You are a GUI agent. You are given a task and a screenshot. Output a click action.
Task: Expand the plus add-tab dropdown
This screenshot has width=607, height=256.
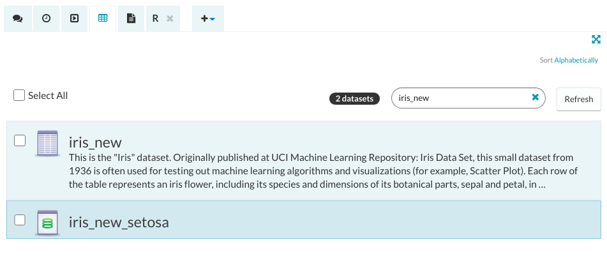(207, 19)
